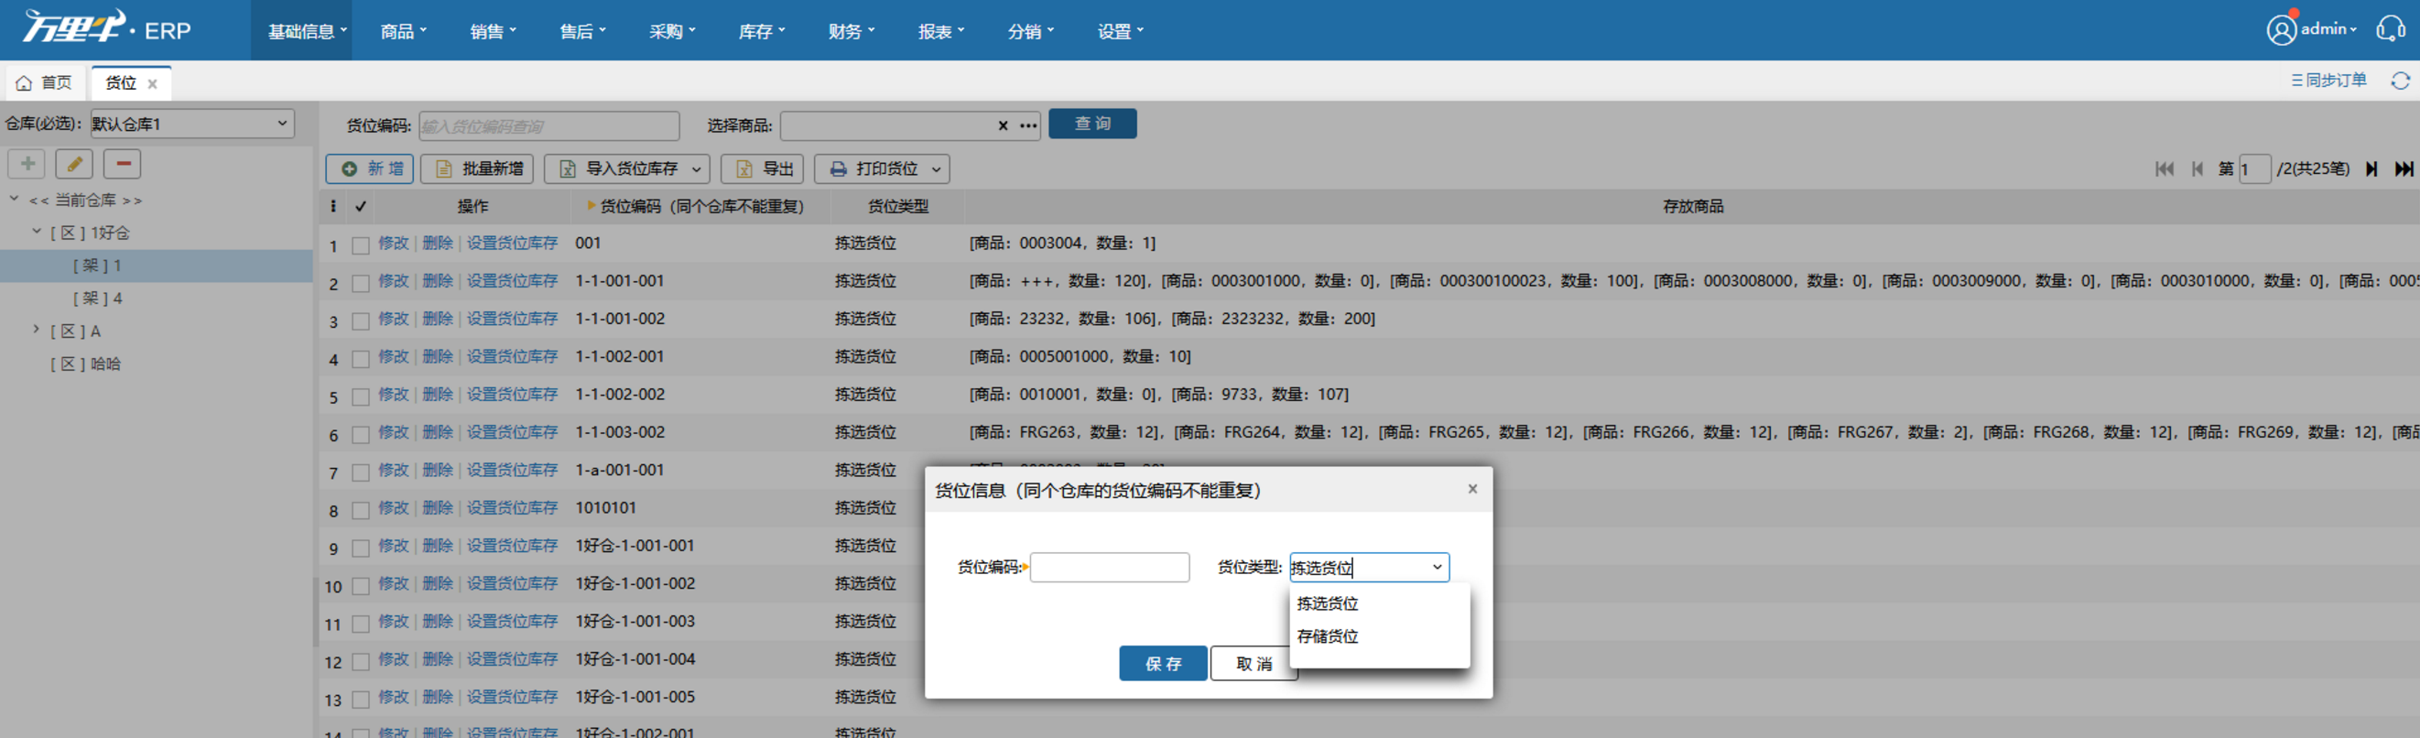Collapse the 当前仓库 tree node

pos(14,199)
